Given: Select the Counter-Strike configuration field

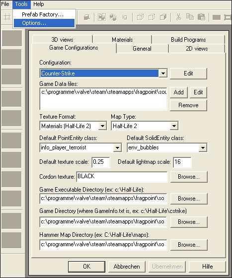Looking at the screenshot, I should 99,73.
